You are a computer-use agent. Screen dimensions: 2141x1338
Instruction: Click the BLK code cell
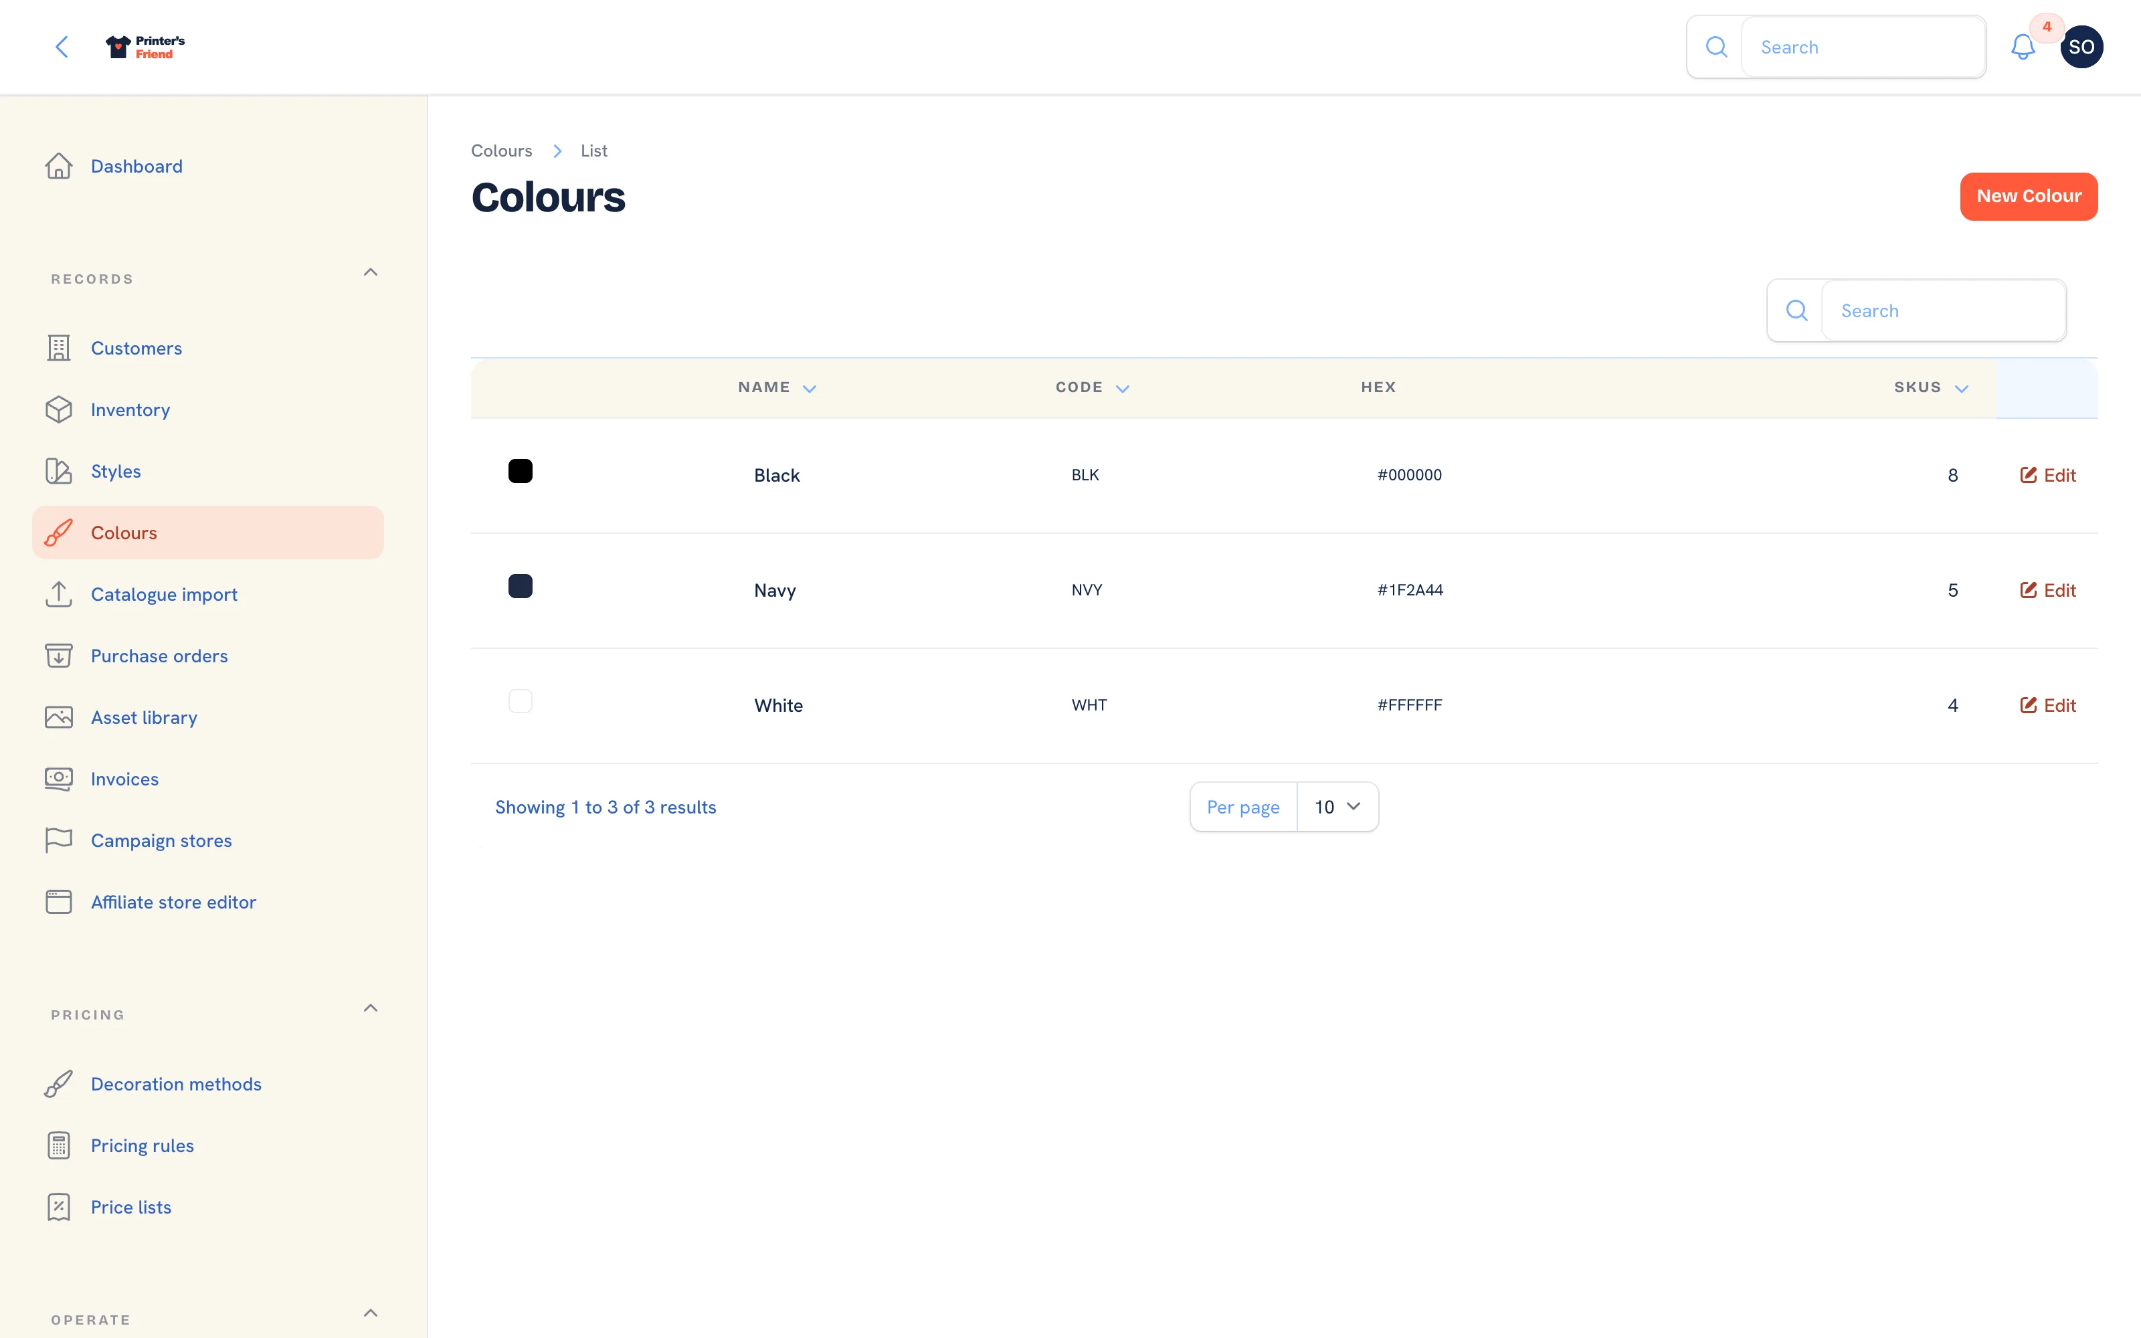point(1085,475)
